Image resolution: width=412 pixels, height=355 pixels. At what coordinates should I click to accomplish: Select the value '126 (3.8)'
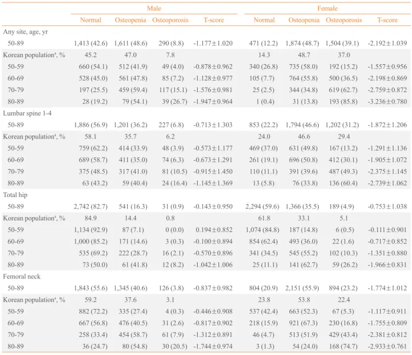point(171,288)
